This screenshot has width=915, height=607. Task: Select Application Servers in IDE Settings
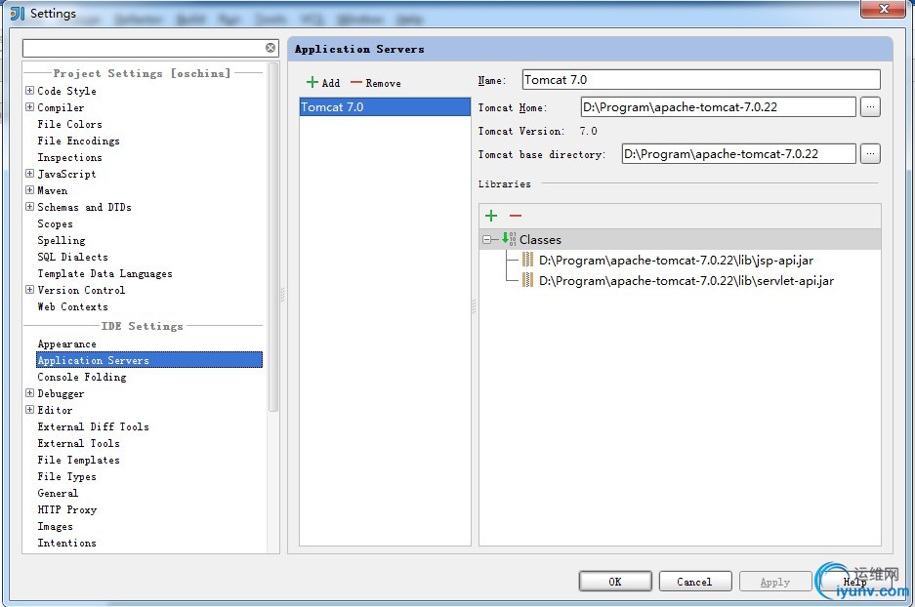[x=149, y=360]
